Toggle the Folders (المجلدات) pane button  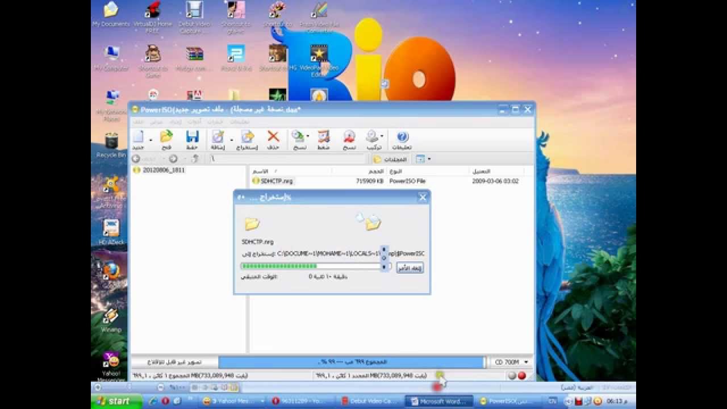(x=390, y=159)
